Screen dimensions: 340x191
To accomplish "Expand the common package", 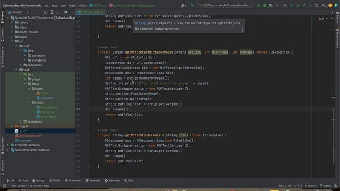I will click(25, 55).
